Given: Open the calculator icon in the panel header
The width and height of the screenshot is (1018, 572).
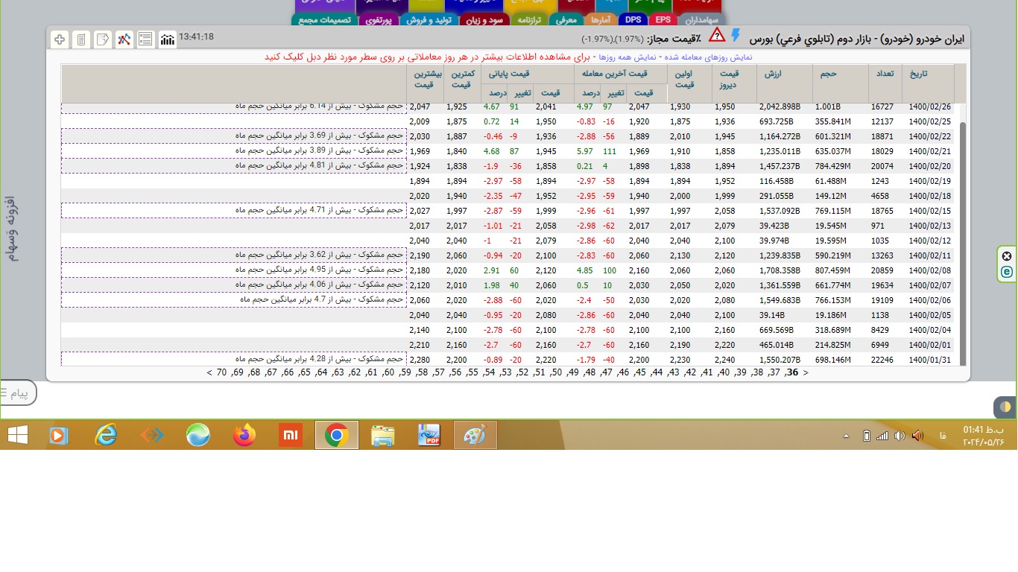Looking at the screenshot, I should tap(81, 39).
